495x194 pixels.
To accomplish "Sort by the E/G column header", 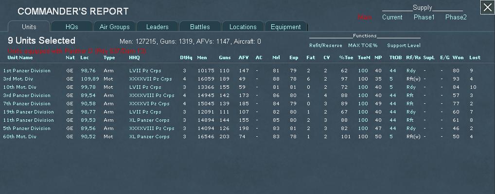I will click(x=445, y=58).
